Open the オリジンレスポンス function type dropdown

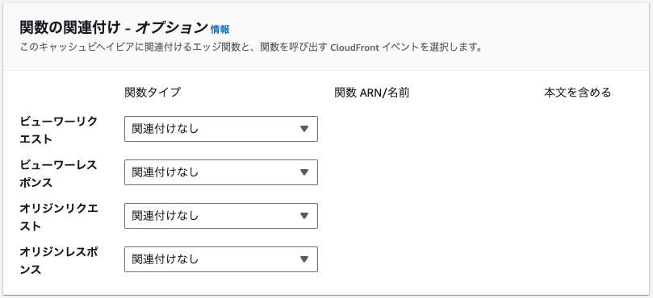tap(221, 259)
